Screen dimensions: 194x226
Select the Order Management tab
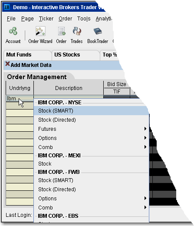(37, 77)
